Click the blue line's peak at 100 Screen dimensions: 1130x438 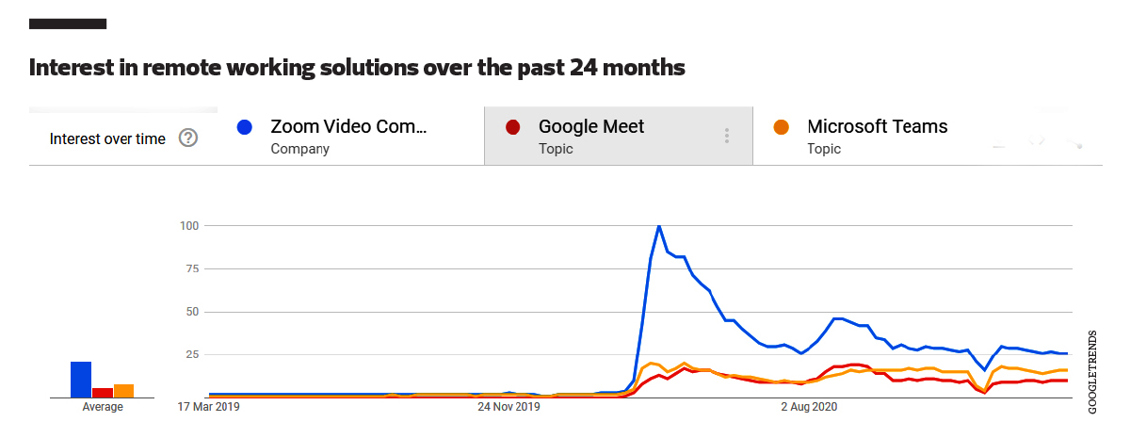[658, 226]
